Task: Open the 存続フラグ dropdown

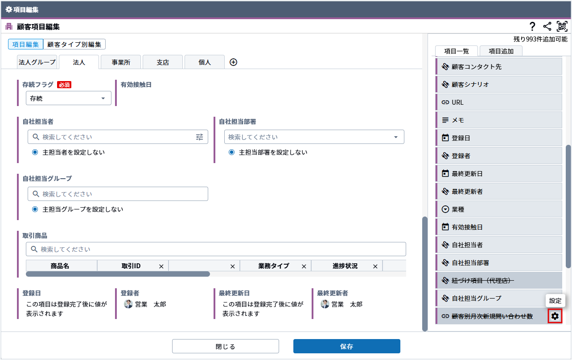Action: coord(69,98)
